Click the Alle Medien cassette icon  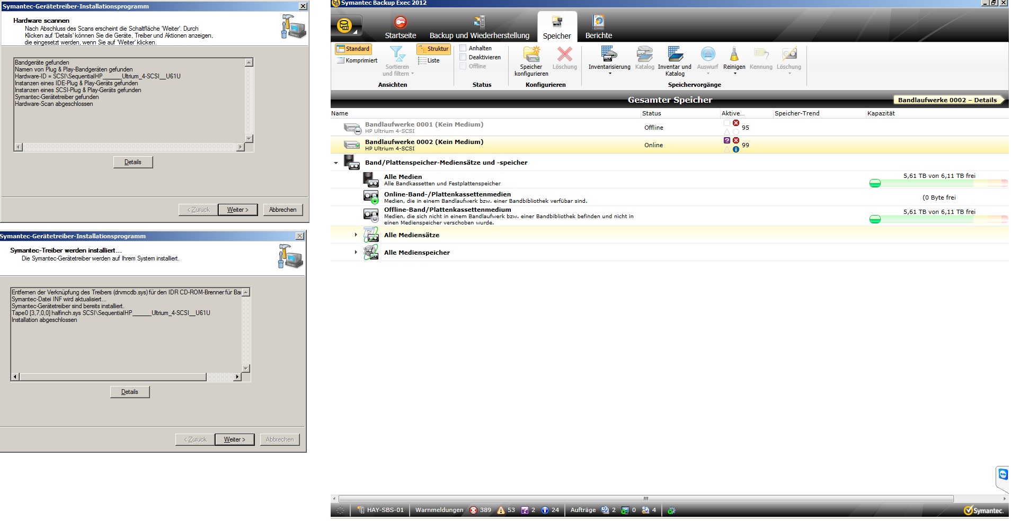click(371, 179)
